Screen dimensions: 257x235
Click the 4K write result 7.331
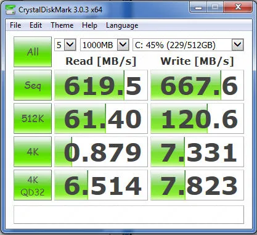pyautogui.click(x=197, y=152)
